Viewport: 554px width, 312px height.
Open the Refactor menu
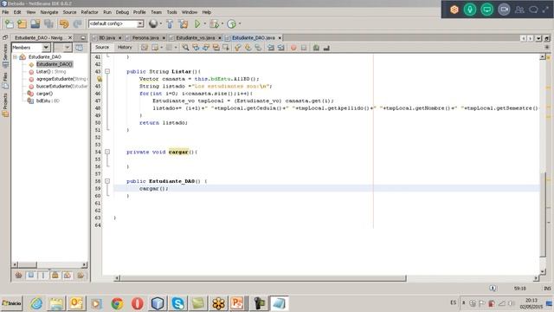click(89, 12)
